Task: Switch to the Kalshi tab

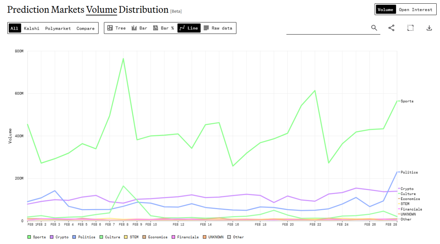Action: (x=32, y=28)
